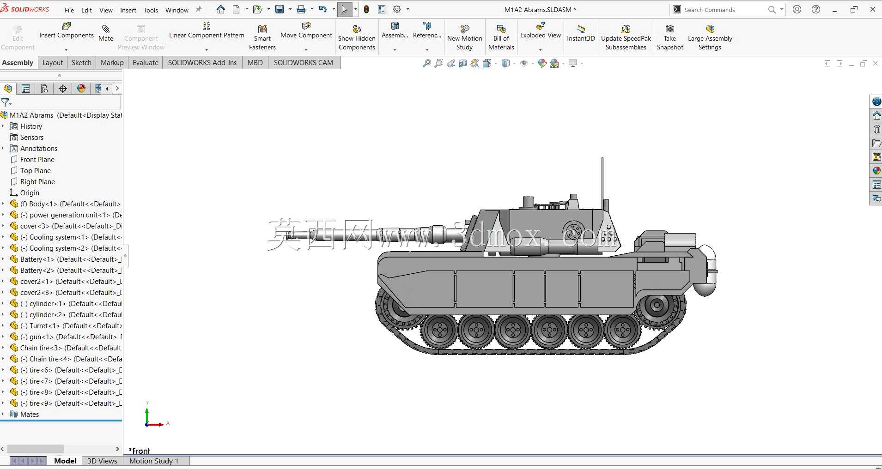This screenshot has height=469, width=882.
Task: Click Take Snapshot tool
Action: click(670, 38)
